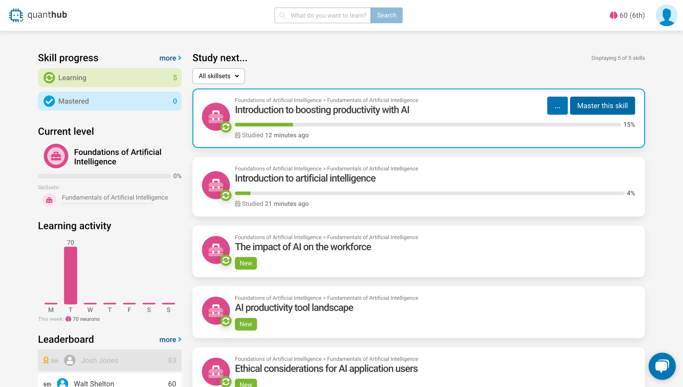683x387 pixels.
Task: Open The impact of AI on the workforce
Action: click(x=303, y=247)
